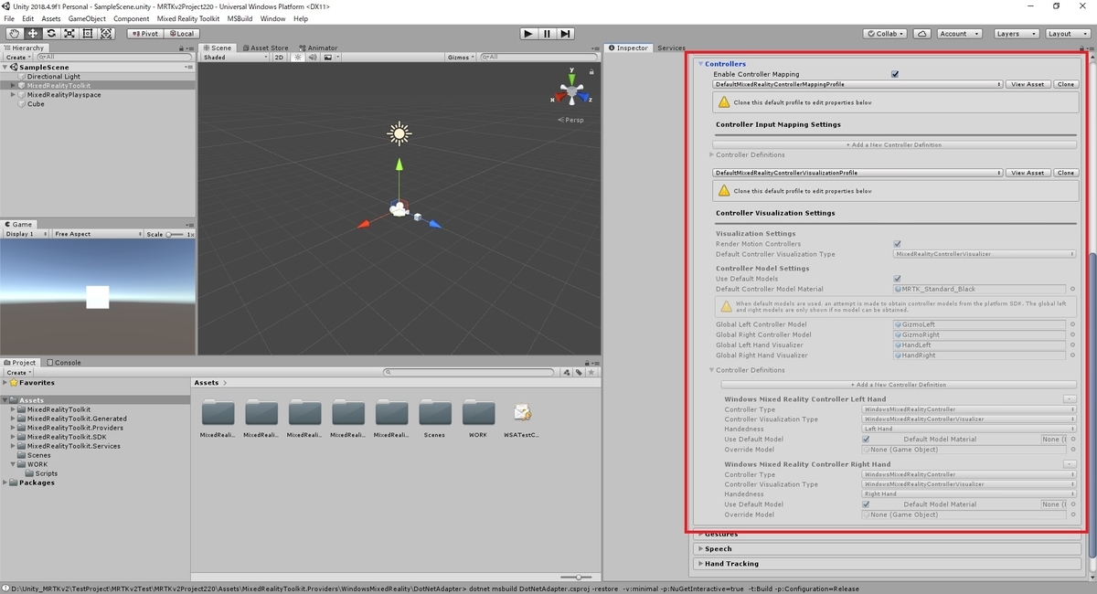The image size is (1097, 594).
Task: Select the Rotate tool in the toolbar
Action: click(51, 34)
